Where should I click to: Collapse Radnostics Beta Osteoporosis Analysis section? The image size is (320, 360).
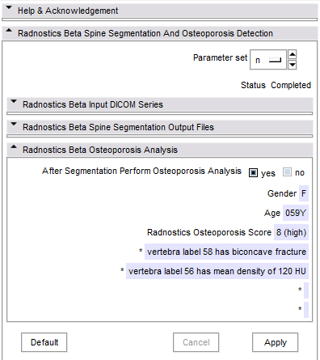point(159,150)
